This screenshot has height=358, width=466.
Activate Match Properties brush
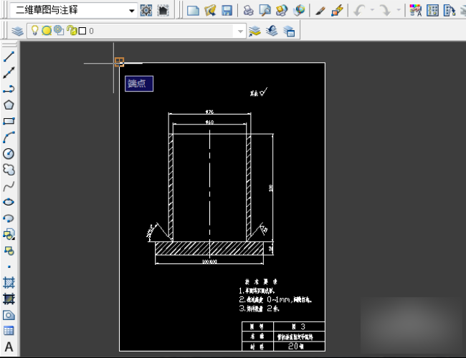320,11
